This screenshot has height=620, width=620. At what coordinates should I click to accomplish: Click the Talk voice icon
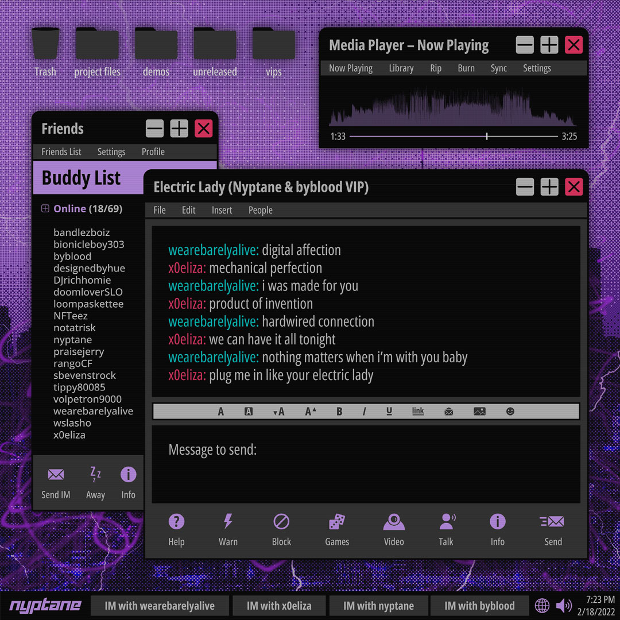tap(447, 521)
